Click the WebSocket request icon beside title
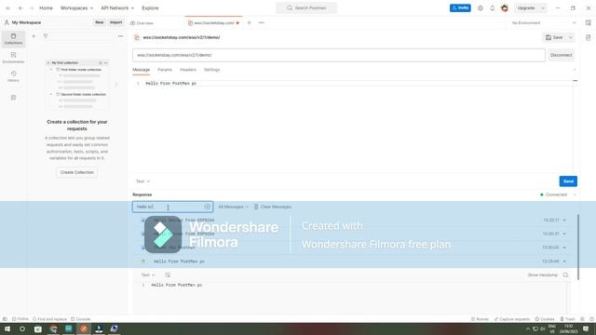The height and width of the screenshot is (335, 596). click(137, 37)
